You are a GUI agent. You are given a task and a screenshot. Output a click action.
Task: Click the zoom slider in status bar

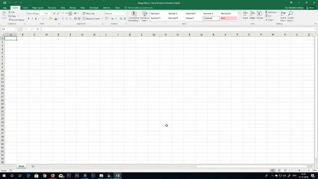click(299, 171)
